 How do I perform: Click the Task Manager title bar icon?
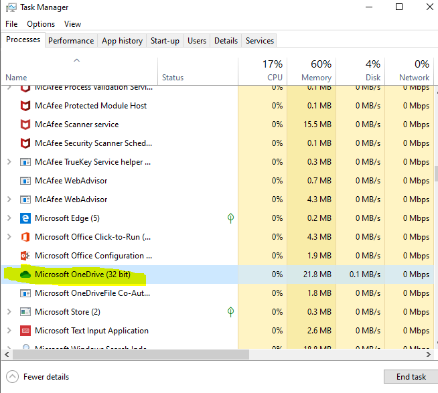11,7
